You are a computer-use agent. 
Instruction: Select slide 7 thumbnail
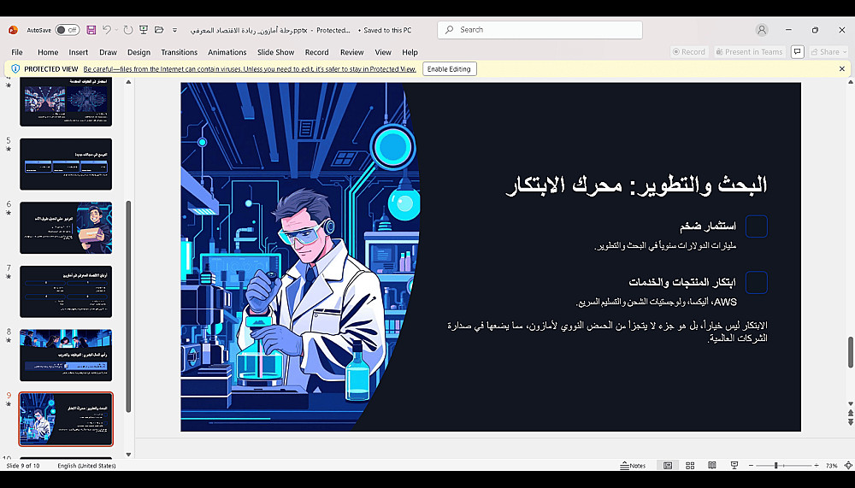(x=66, y=291)
